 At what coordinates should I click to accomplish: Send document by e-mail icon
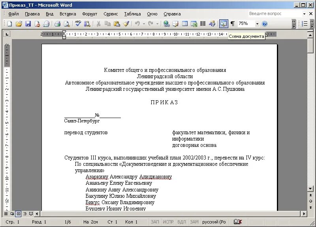coord(46,24)
